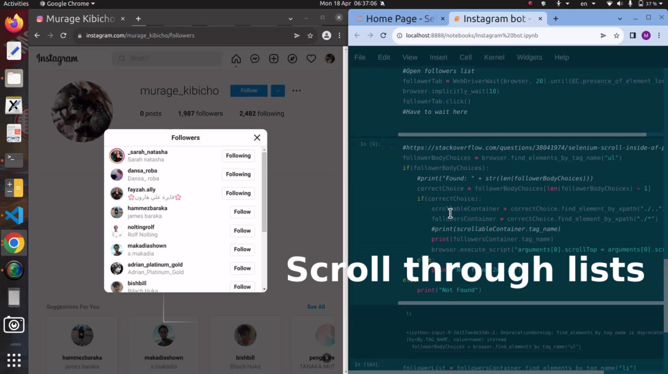Viewport: 668px width, 374px height.
Task: Open the Explore compass icon
Action: (292, 59)
